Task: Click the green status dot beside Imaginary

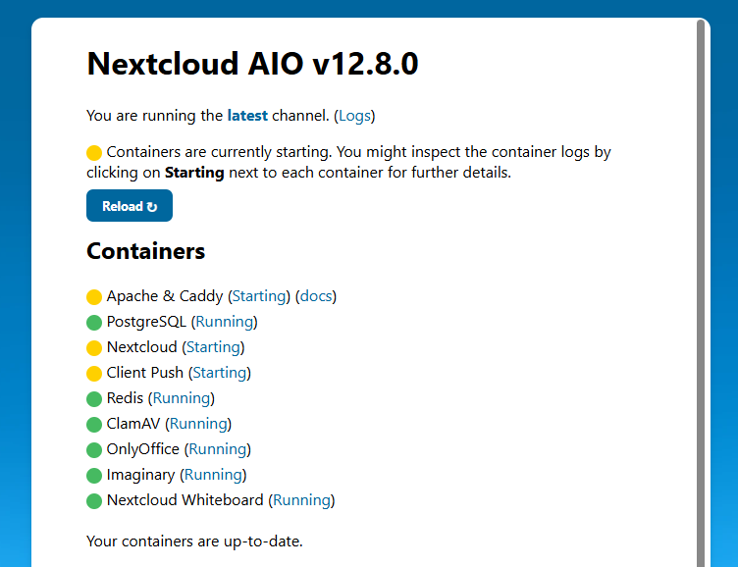Action: point(94,475)
